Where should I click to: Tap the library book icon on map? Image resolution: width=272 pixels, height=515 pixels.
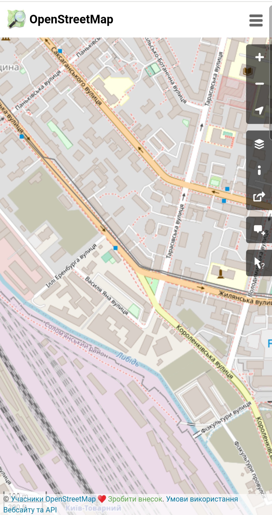(247, 71)
